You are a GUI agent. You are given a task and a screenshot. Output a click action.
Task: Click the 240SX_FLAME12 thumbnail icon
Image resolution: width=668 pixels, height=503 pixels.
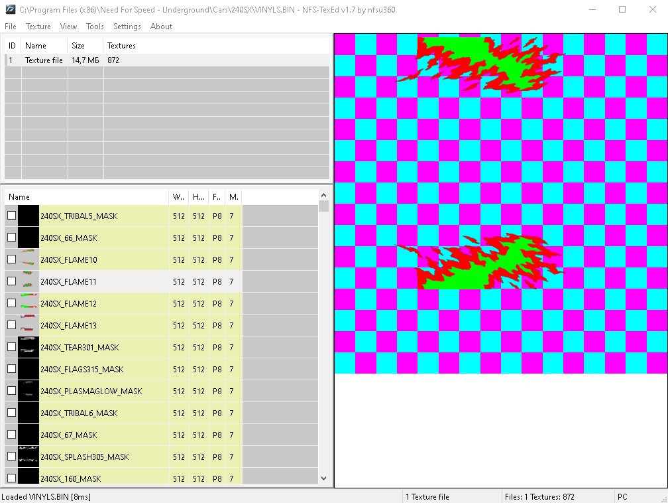[28, 303]
